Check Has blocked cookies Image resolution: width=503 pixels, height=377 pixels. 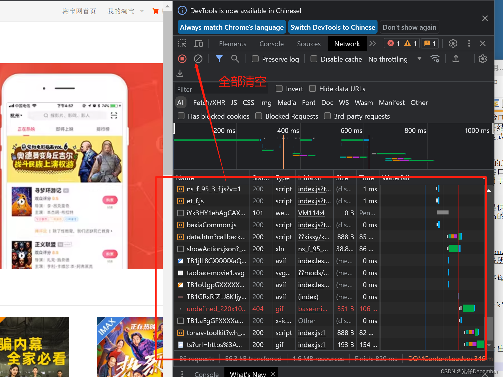[x=181, y=116]
